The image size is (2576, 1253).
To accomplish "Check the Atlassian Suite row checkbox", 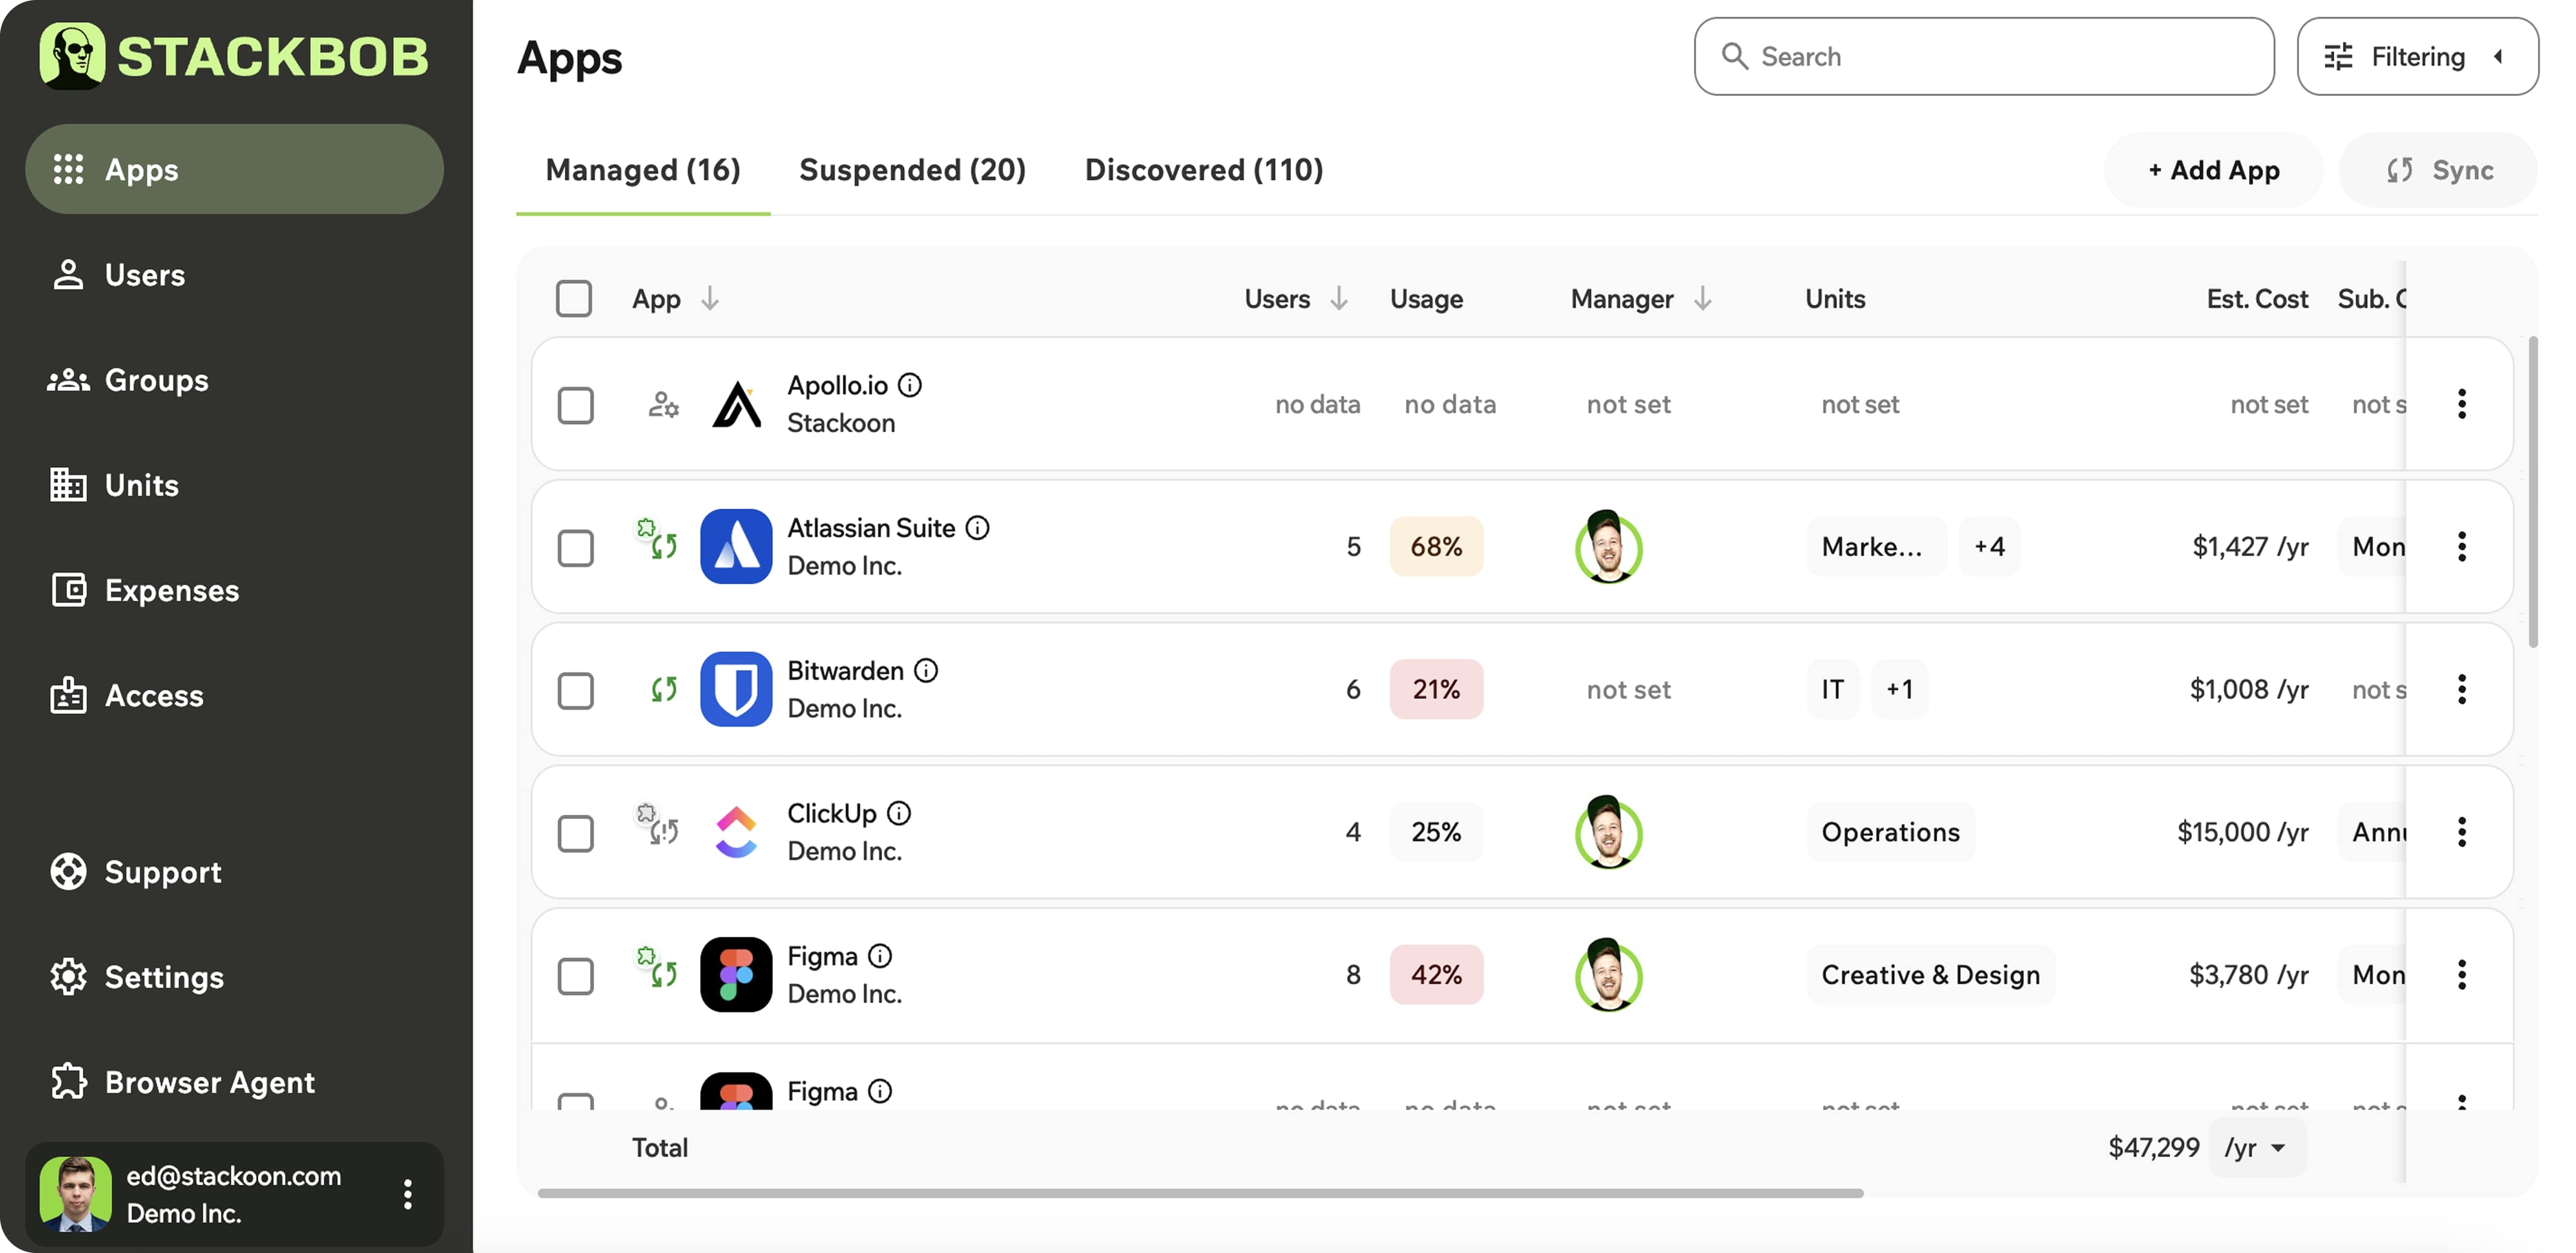I will coord(575,547).
